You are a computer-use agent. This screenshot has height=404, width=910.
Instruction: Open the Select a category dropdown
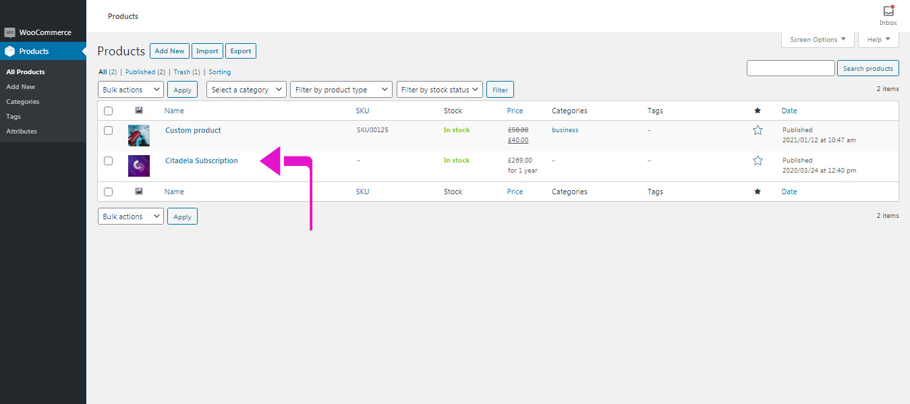point(248,90)
